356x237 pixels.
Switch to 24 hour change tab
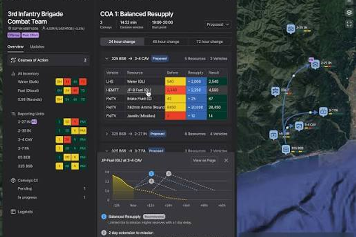122,42
